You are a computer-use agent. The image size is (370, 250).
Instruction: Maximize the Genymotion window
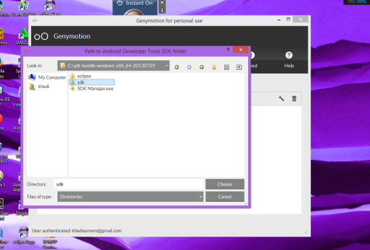coord(288,19)
